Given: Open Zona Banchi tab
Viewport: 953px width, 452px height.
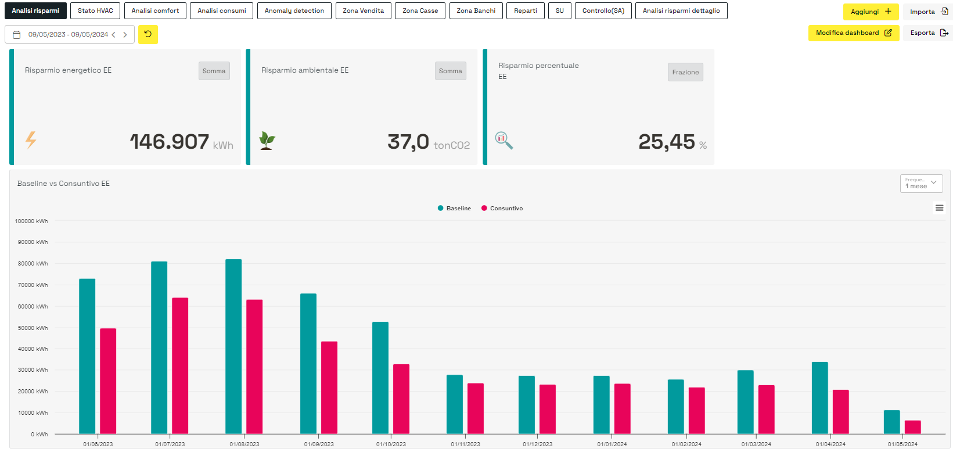Looking at the screenshot, I should [x=476, y=11].
